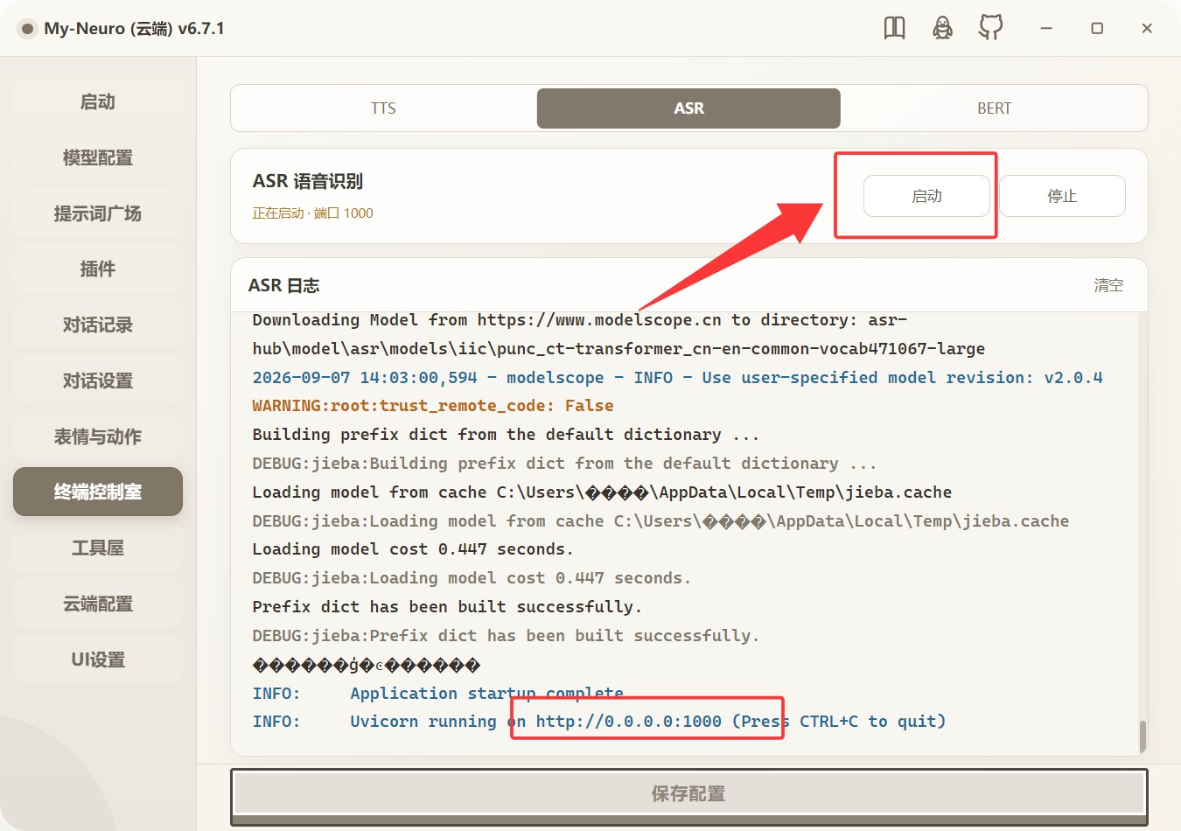The image size is (1181, 831).
Task: Click the black Loading model from cache line
Action: tap(602, 492)
